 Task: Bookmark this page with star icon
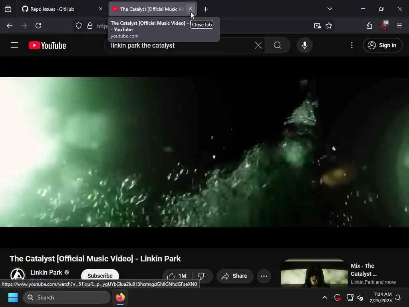tap(329, 26)
